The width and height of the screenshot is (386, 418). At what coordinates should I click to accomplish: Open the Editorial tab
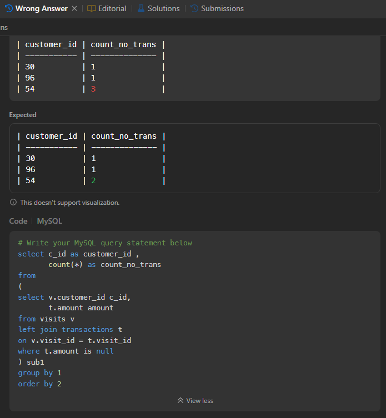tap(107, 8)
